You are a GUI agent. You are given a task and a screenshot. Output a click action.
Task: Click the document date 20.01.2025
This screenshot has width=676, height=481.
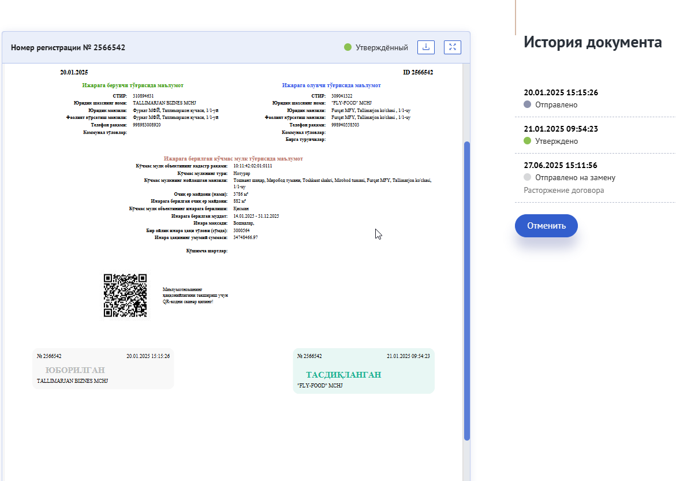(x=74, y=73)
